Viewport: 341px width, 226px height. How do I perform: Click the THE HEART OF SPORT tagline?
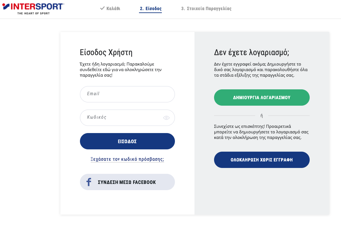click(x=34, y=13)
